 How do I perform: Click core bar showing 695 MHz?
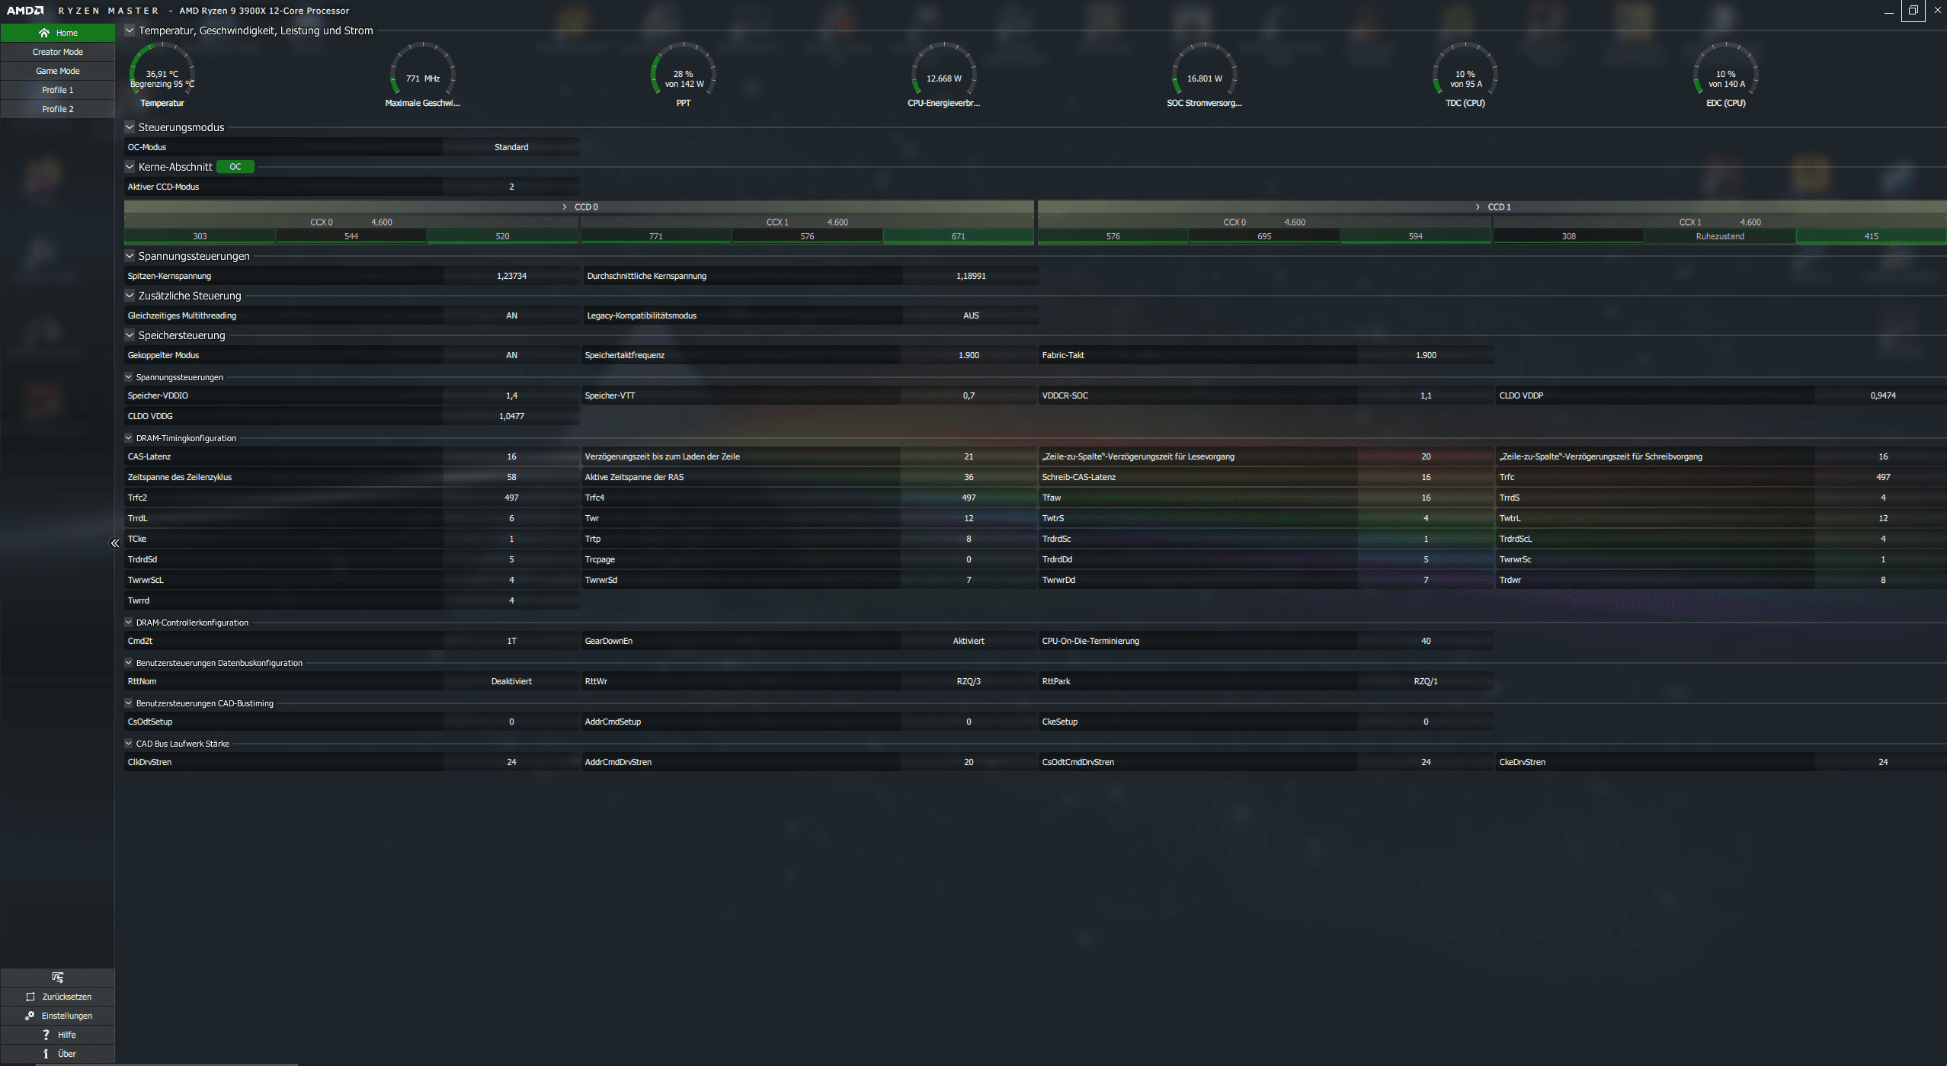(1264, 236)
